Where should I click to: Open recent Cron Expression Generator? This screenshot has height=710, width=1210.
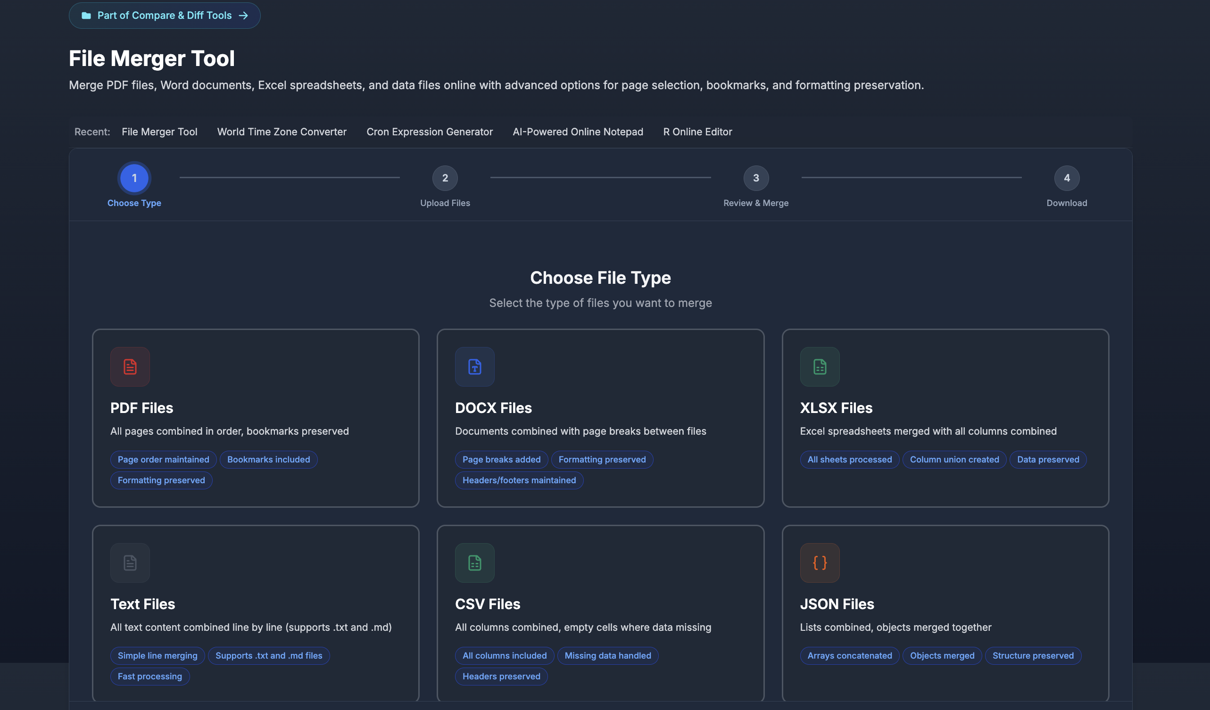(x=429, y=132)
